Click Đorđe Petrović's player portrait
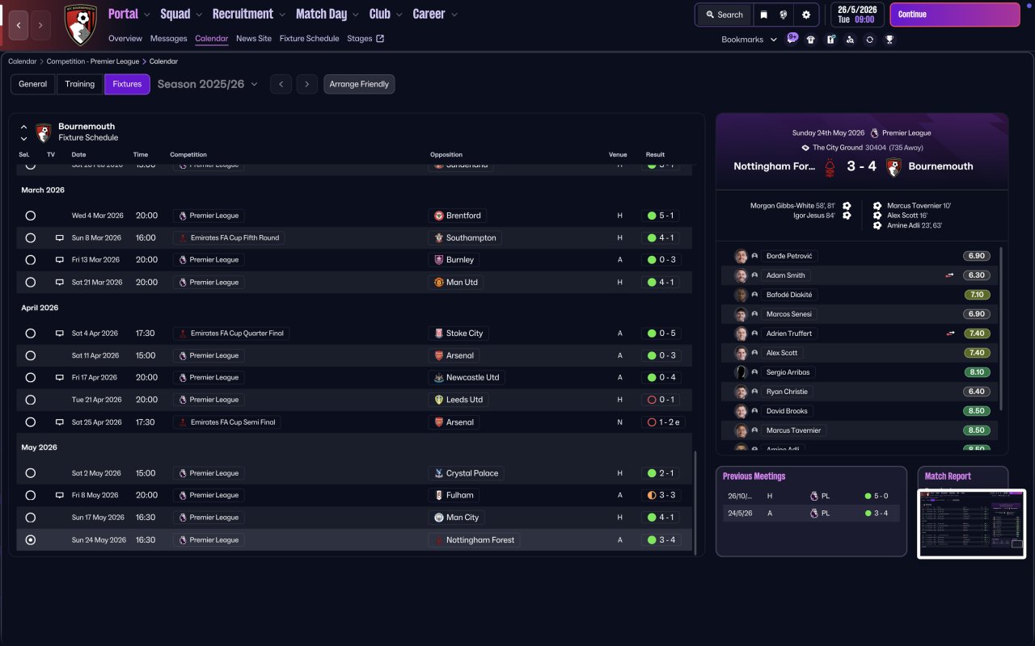 (x=741, y=256)
